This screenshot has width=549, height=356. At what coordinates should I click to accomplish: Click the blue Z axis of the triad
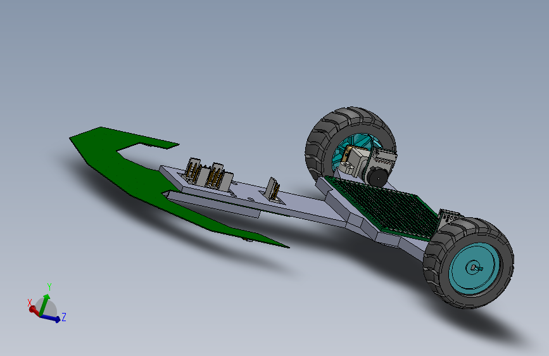click(51, 318)
